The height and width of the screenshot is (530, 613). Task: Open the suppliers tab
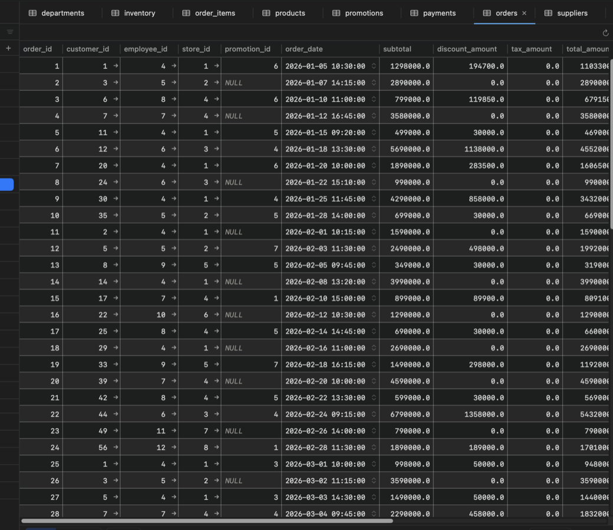[566, 13]
